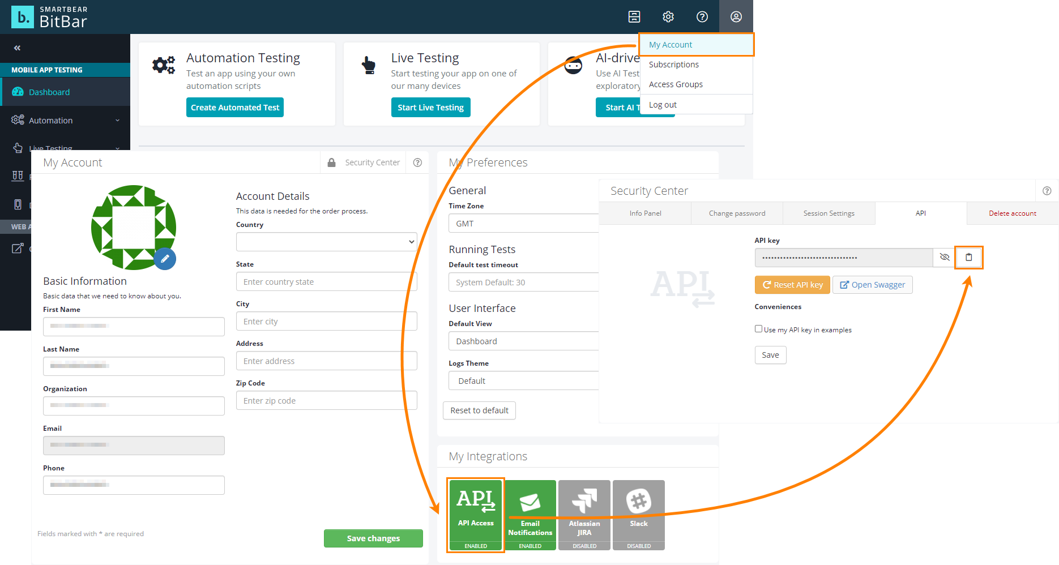Click the AI-driven testing robot face icon
This screenshot has height=565, width=1059.
click(573, 65)
